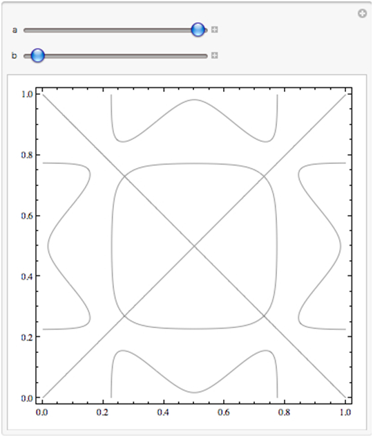Click the label b of the second slider

tap(15, 55)
